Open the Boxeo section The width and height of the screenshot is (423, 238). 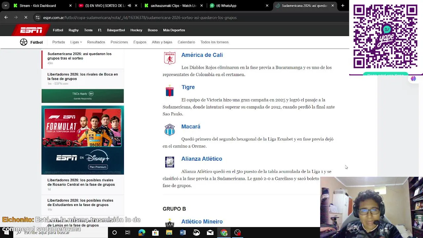(x=153, y=30)
